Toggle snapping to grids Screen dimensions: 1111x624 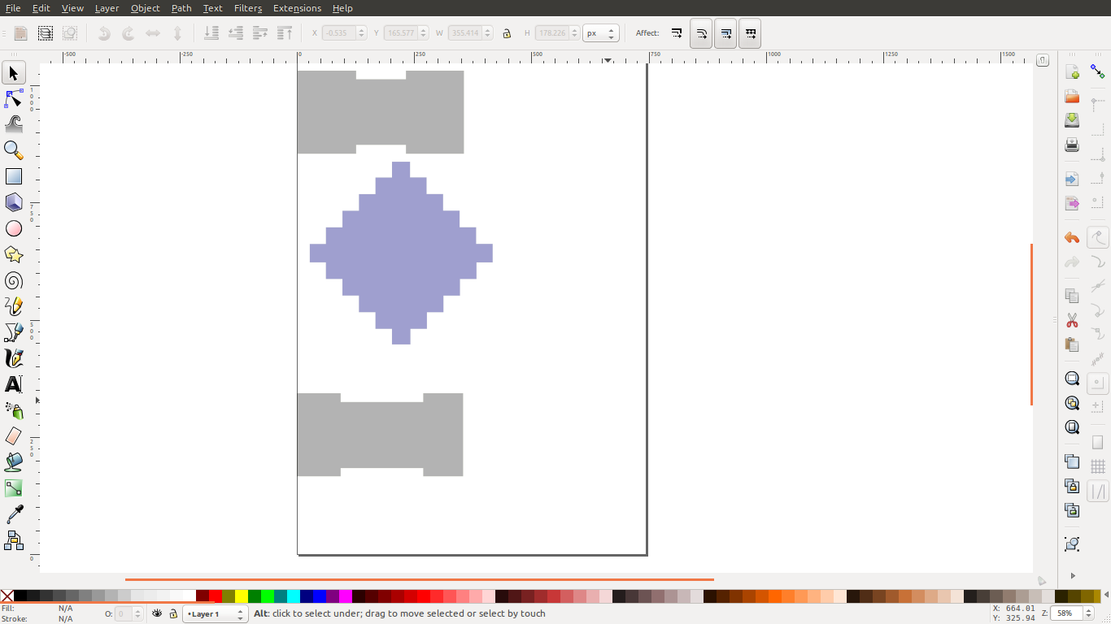tap(1098, 467)
